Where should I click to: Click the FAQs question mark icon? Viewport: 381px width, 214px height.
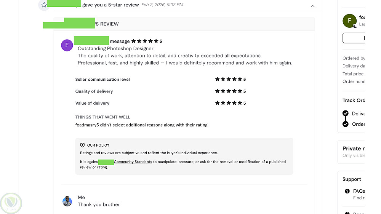[x=347, y=191]
